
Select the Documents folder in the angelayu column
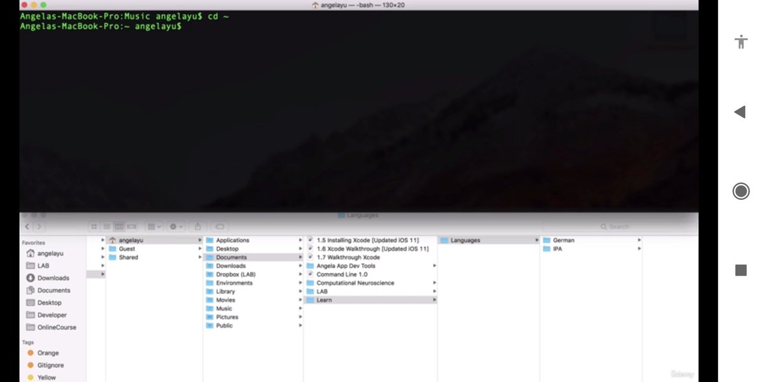click(253, 257)
